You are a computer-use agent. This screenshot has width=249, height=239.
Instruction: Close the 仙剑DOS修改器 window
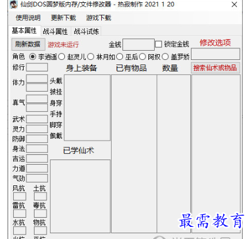click(234, 5)
